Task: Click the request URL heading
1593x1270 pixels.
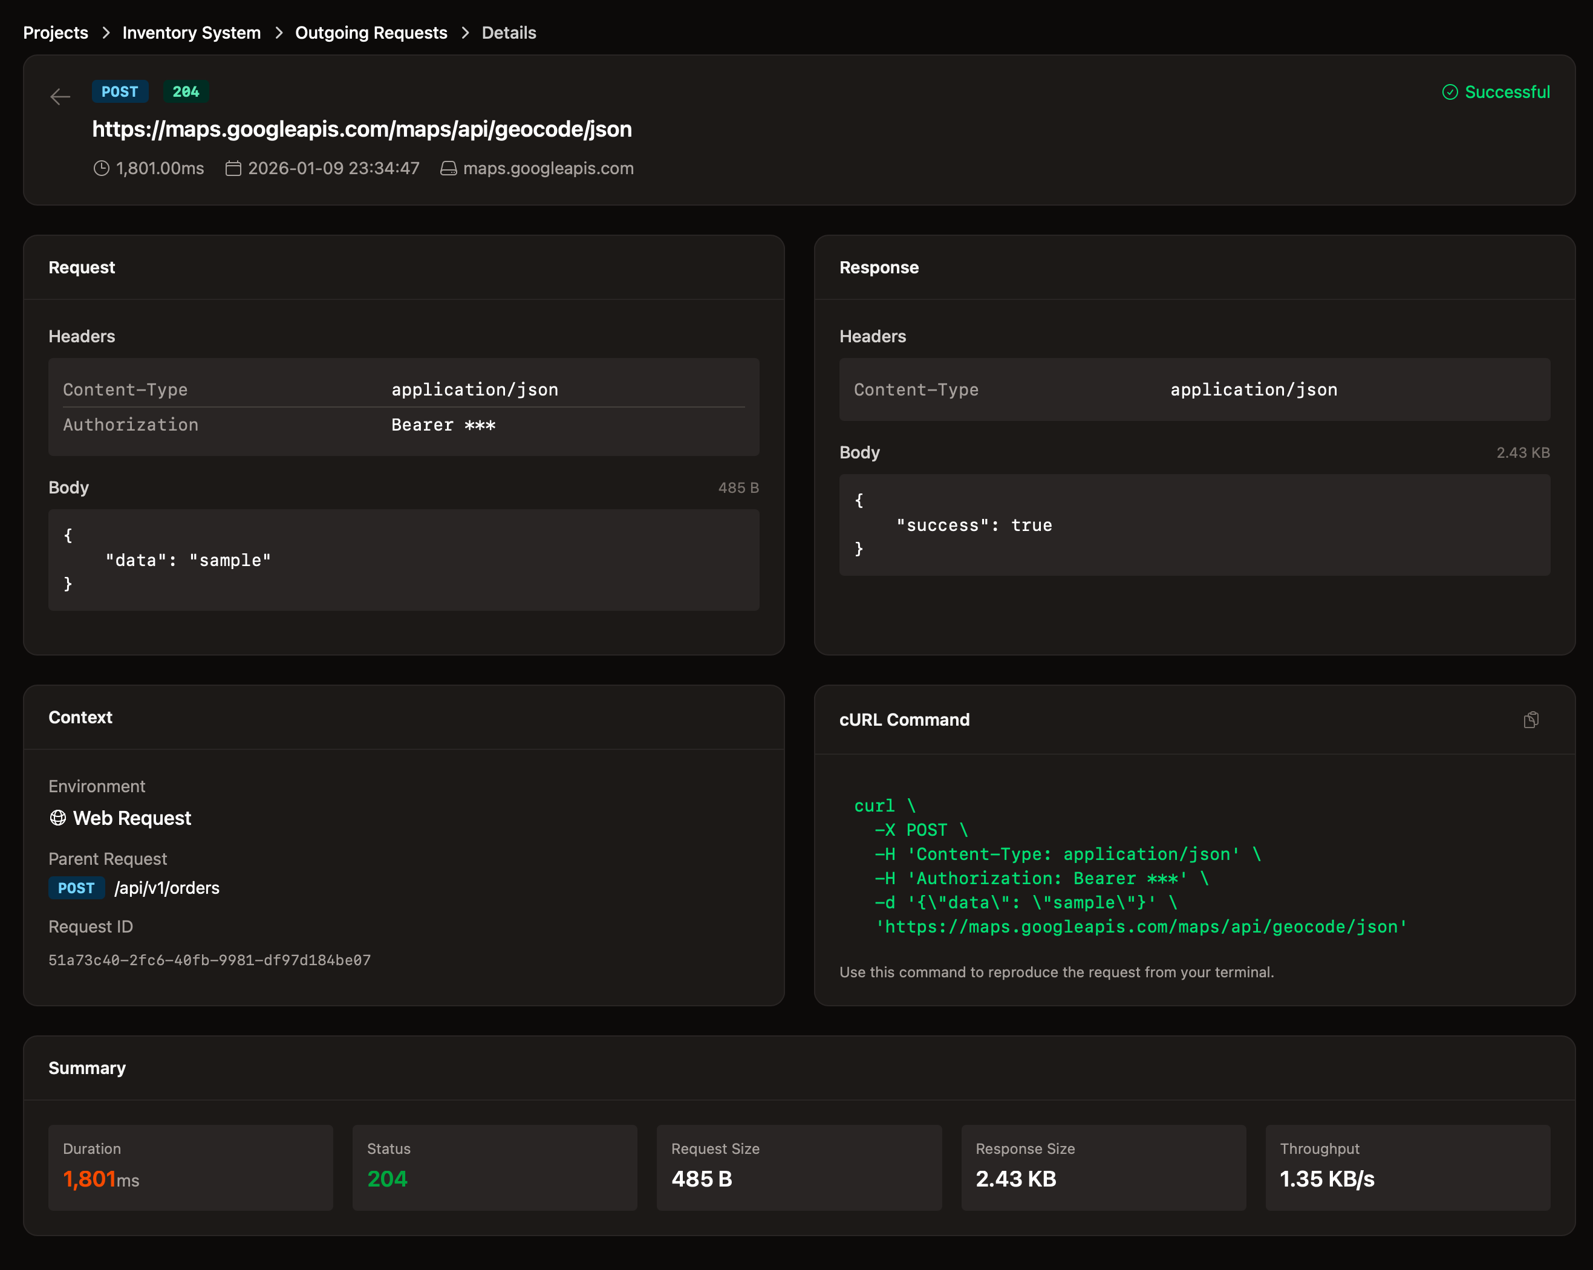Action: [361, 129]
